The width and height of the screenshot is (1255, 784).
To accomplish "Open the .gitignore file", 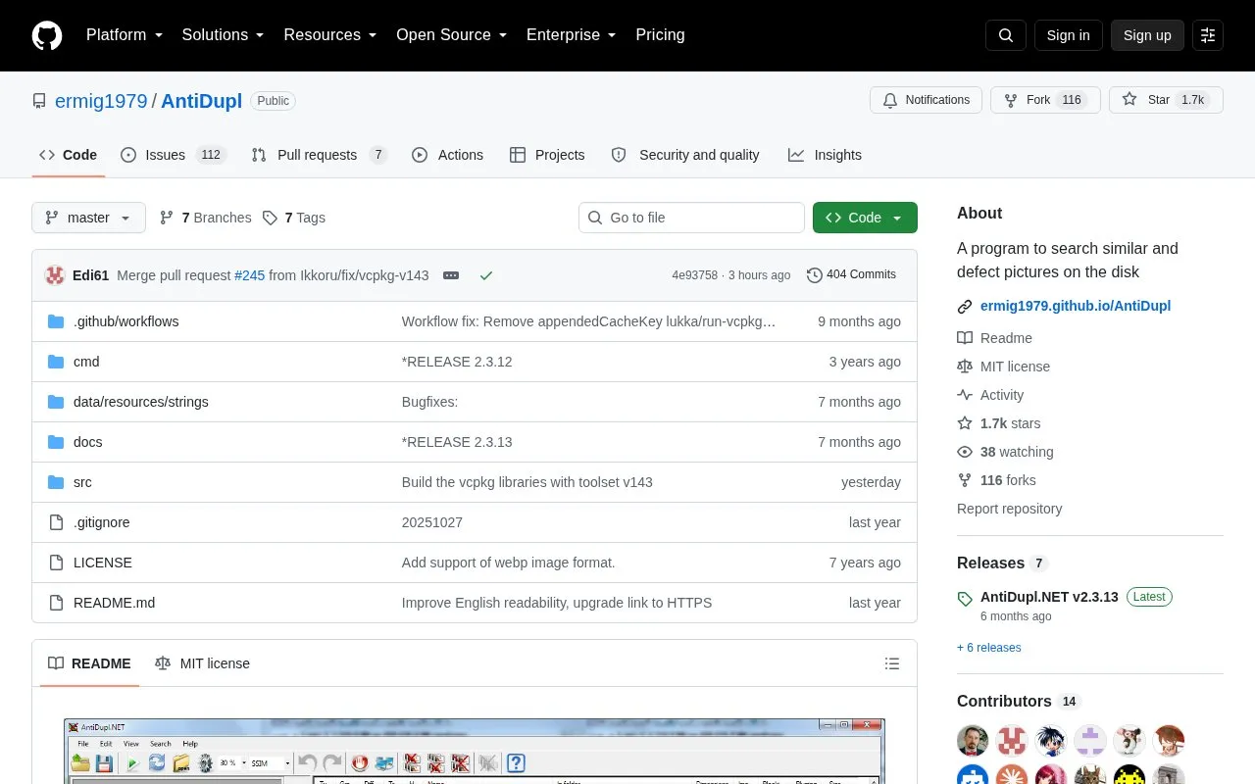I will (102, 522).
